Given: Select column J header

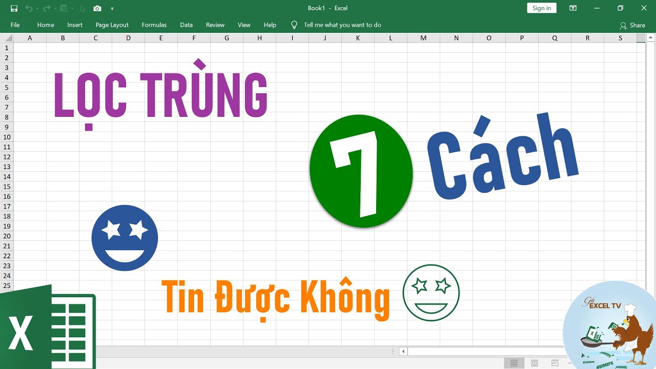Looking at the screenshot, I should (325, 38).
